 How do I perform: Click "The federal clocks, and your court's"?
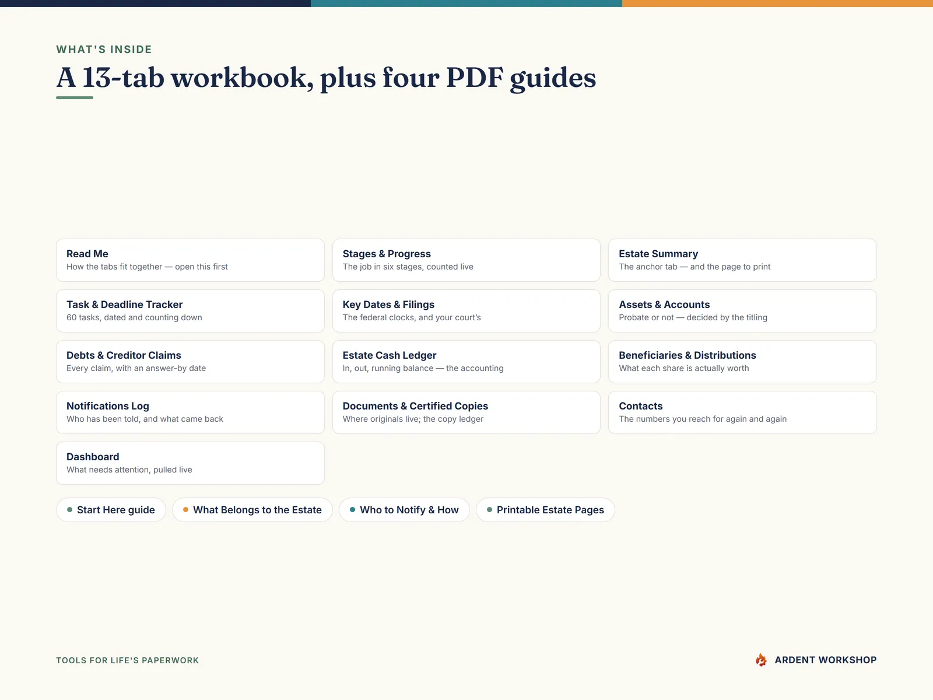click(x=412, y=317)
